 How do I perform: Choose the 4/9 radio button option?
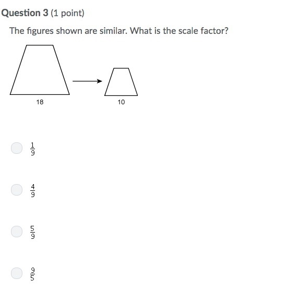[x=17, y=190]
